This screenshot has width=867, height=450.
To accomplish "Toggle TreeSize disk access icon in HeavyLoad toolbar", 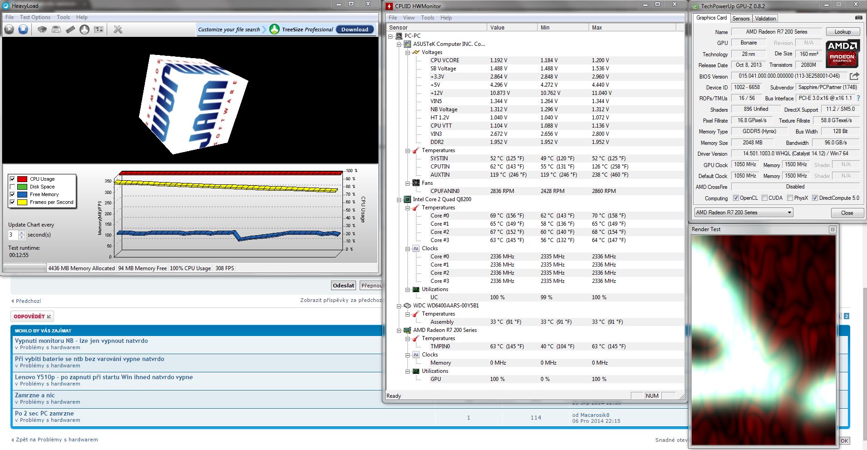I will click(84, 30).
